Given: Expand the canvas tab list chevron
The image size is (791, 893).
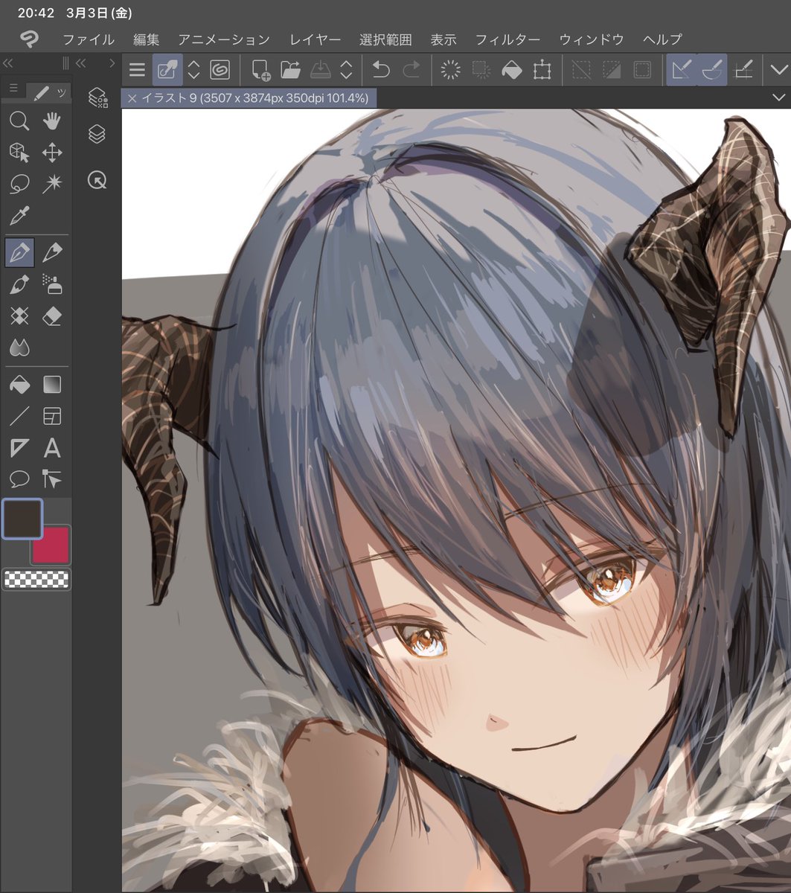Looking at the screenshot, I should point(778,97).
